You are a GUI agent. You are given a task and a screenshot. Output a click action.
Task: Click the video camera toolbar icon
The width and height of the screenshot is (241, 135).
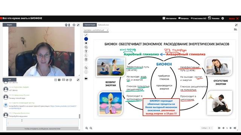coord(86,78)
